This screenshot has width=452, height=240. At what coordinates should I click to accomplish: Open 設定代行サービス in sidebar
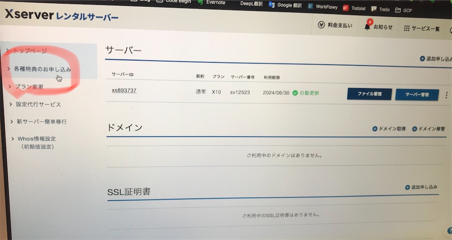[38, 104]
